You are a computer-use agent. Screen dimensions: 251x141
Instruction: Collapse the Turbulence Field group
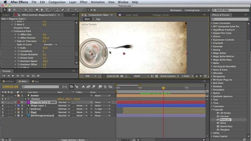point(12,31)
